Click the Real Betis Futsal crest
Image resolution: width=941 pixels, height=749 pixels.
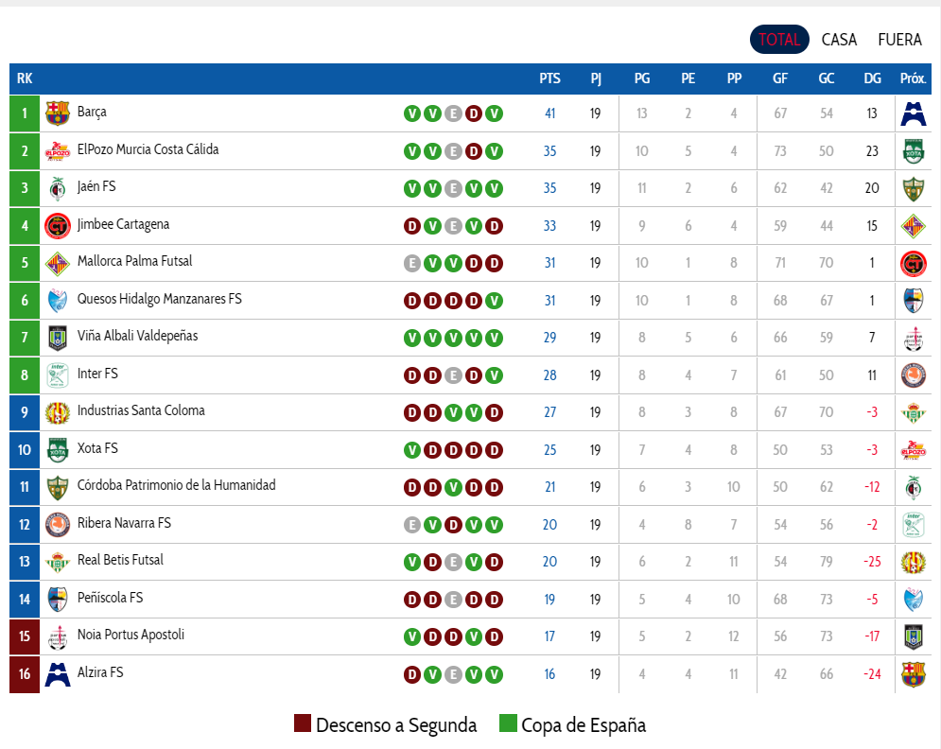coord(58,562)
